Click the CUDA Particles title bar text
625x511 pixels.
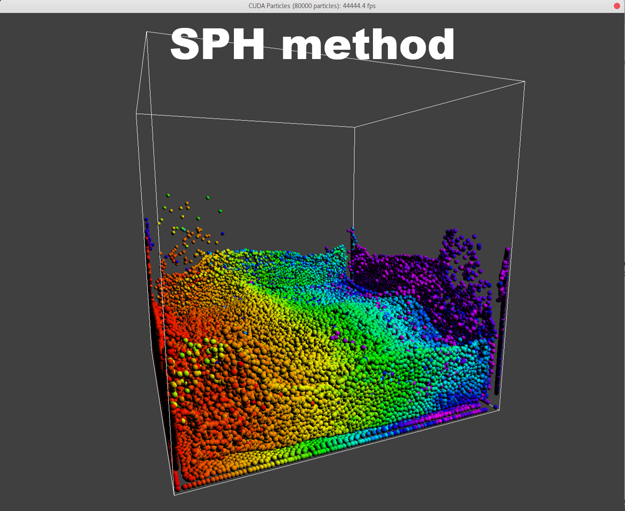312,6
